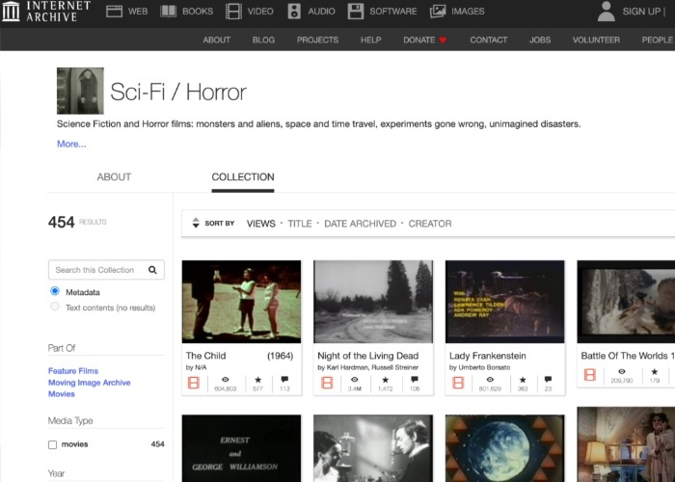Open the Blog link
675x482 pixels.
263,40
